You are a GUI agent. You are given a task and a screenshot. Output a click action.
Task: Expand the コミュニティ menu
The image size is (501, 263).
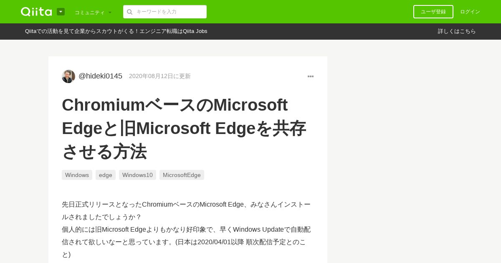pos(93,12)
